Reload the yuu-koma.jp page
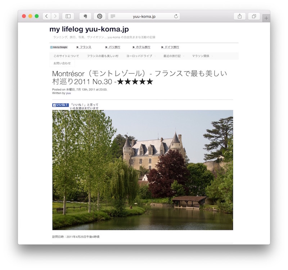This screenshot has height=270, width=288. [x=176, y=16]
